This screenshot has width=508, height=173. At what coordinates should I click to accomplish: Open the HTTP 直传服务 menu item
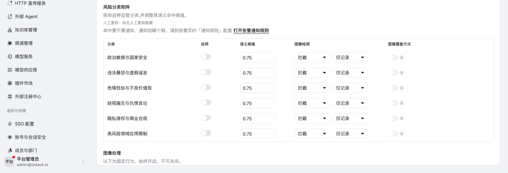click(x=31, y=3)
